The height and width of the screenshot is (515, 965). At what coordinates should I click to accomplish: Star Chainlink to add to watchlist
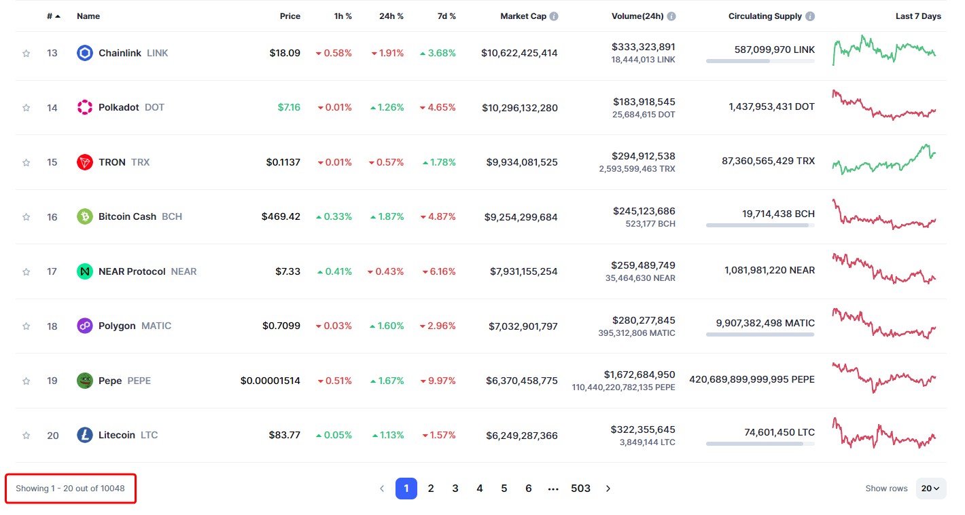point(27,53)
